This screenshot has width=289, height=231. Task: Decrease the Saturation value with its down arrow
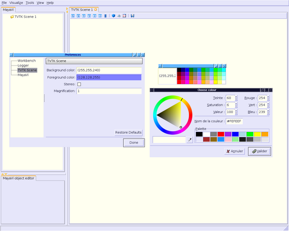[236, 106]
